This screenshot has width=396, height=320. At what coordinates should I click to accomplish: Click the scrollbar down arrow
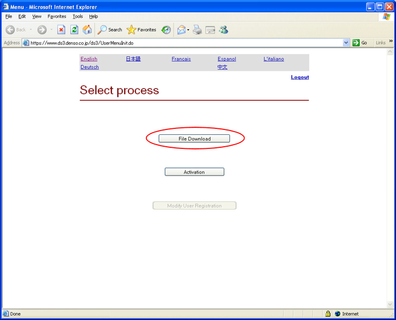click(390, 305)
